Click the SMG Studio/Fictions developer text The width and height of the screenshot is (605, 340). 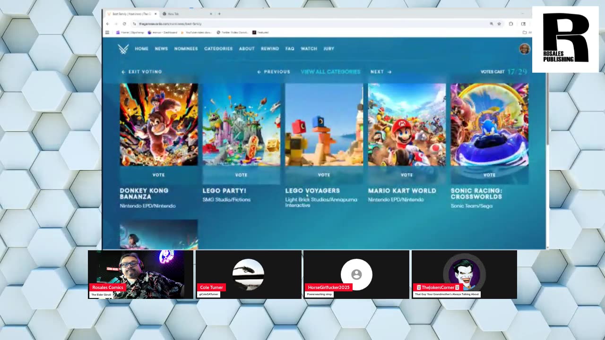[x=226, y=200]
